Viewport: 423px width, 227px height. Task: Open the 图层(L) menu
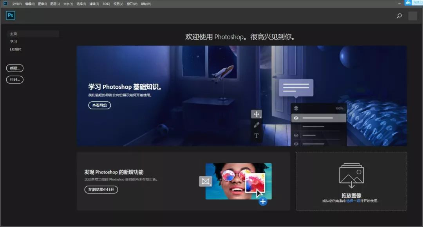click(55, 4)
